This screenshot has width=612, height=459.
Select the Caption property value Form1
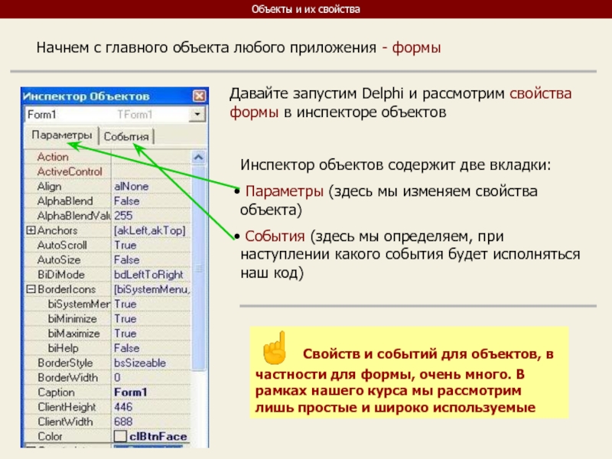tap(130, 392)
